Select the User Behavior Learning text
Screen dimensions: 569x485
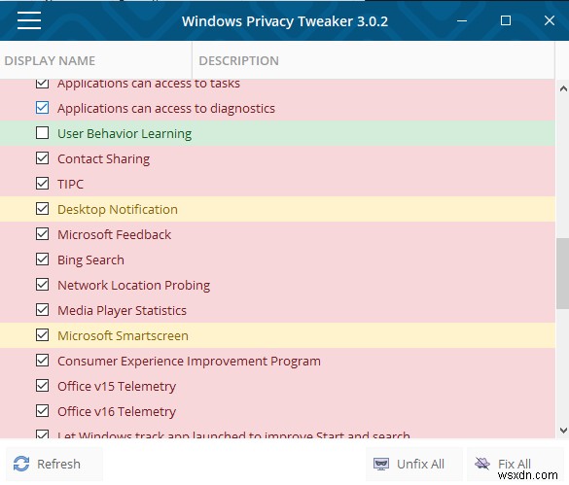(124, 133)
